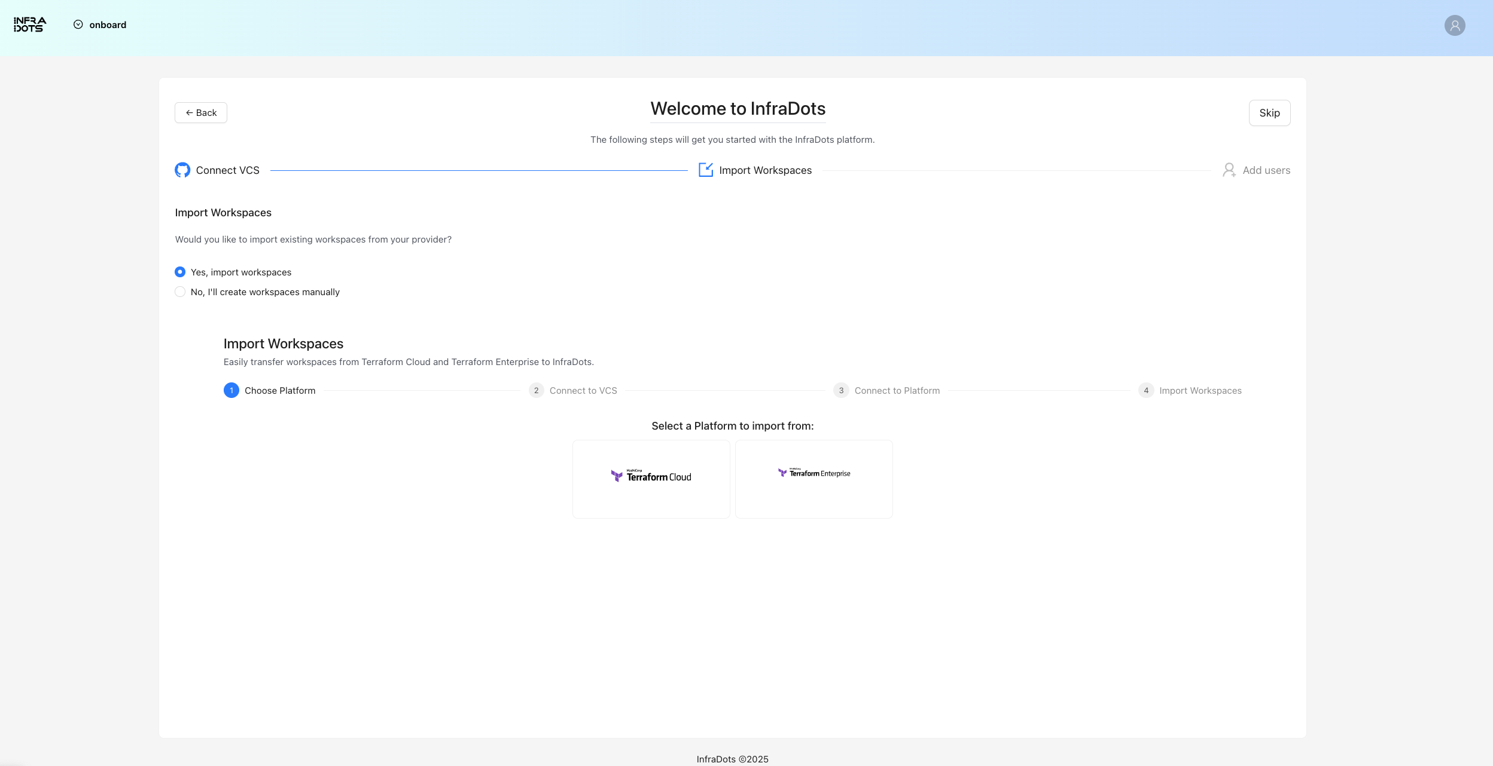
Task: Select the Terraform Enterprise platform card
Action: click(x=813, y=479)
